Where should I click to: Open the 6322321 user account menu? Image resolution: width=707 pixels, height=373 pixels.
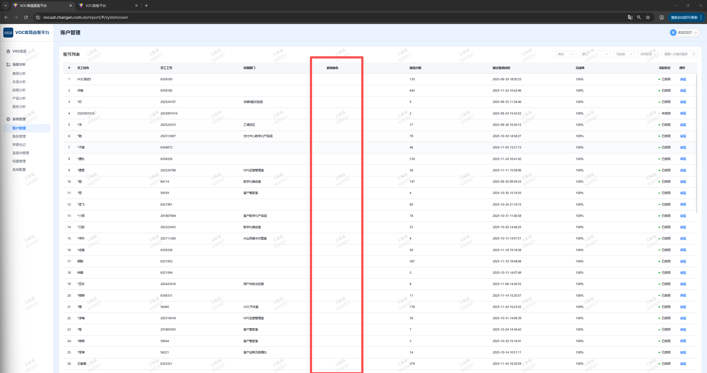684,33
